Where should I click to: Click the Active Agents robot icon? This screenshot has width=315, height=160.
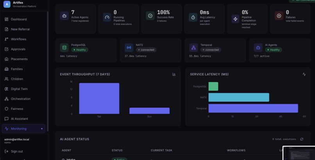[64, 16]
